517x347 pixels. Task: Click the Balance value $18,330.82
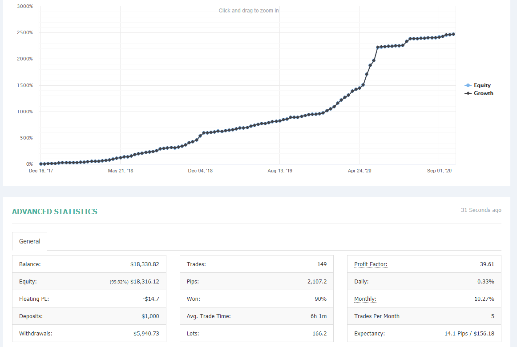coord(145,264)
